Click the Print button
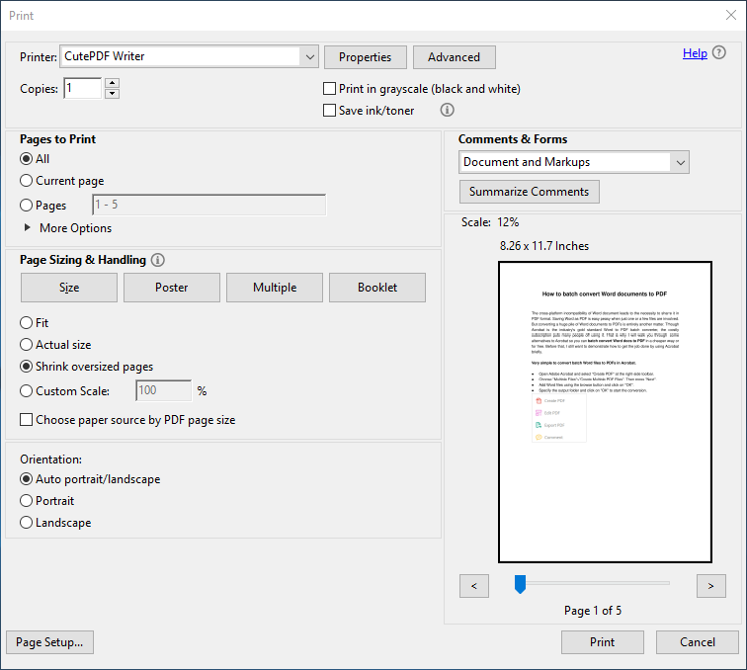The height and width of the screenshot is (670, 747). [602, 642]
